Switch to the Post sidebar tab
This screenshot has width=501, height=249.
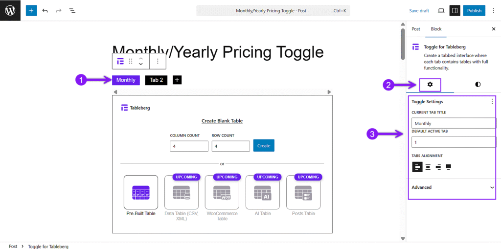click(416, 29)
